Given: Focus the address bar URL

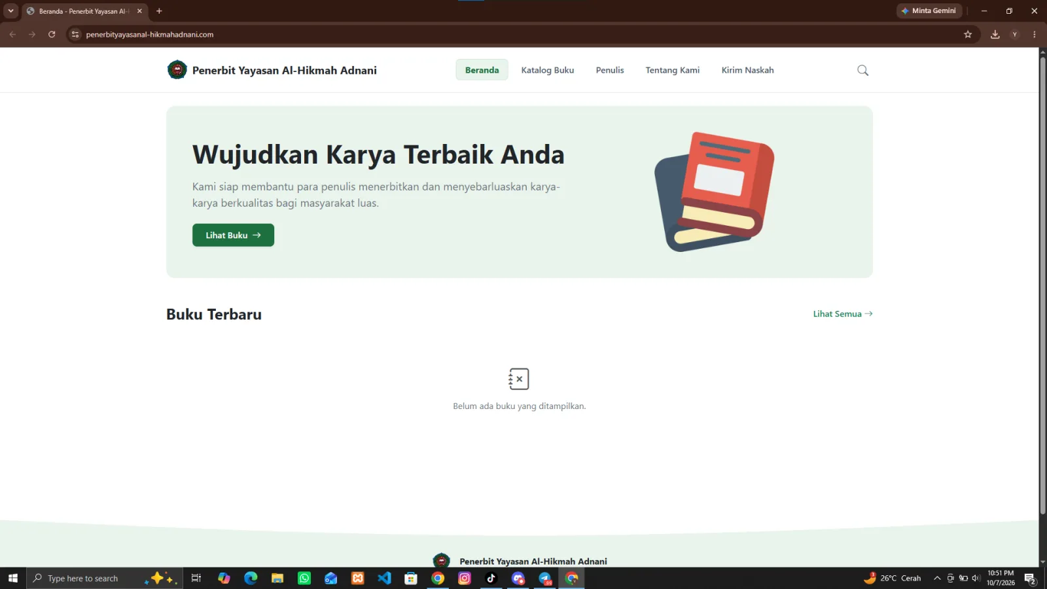Looking at the screenshot, I should [150, 34].
